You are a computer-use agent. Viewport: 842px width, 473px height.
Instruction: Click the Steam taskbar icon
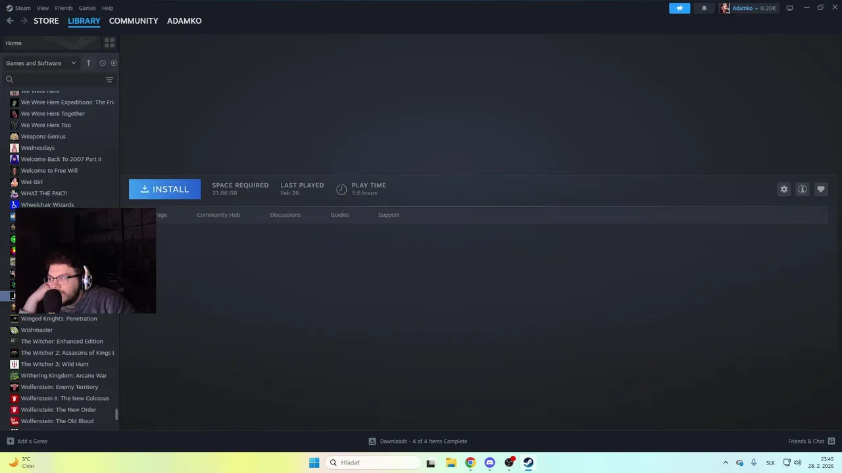[528, 462]
